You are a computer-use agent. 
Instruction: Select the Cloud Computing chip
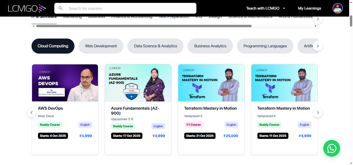(53, 46)
